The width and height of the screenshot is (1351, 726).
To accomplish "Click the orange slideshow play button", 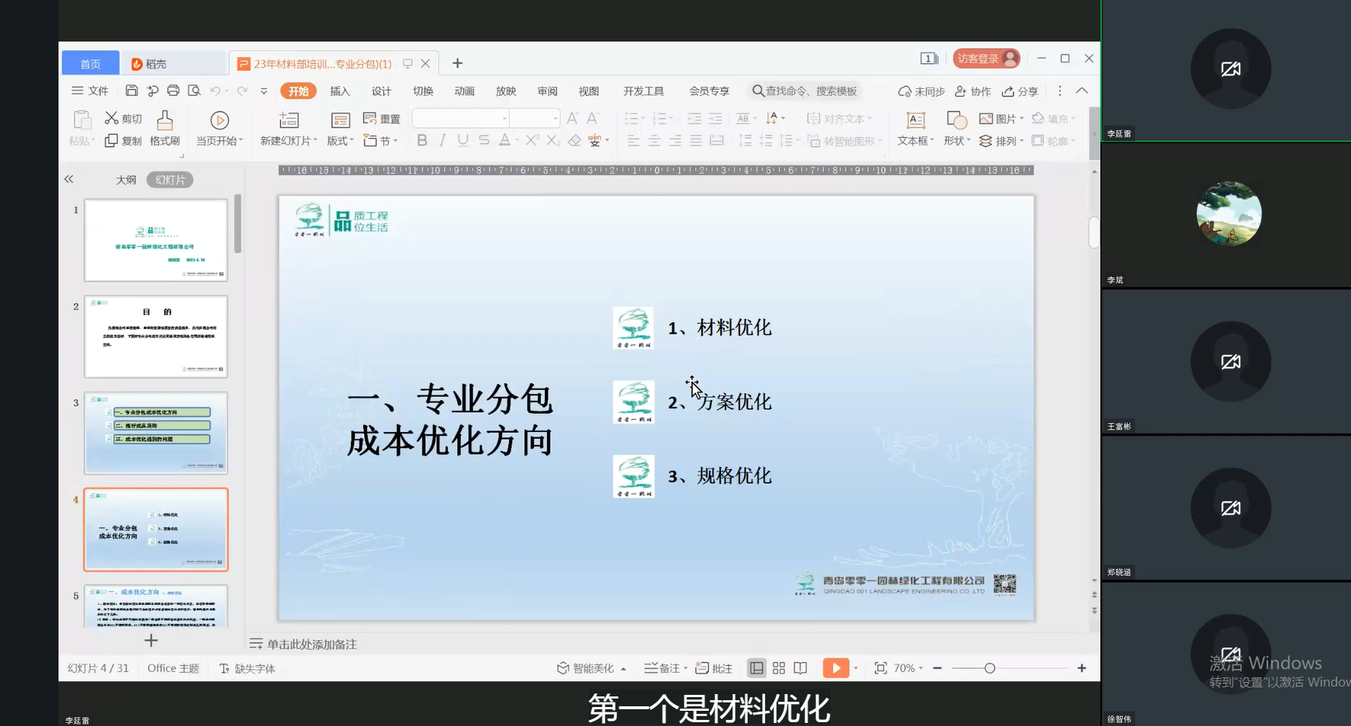I will pos(836,668).
